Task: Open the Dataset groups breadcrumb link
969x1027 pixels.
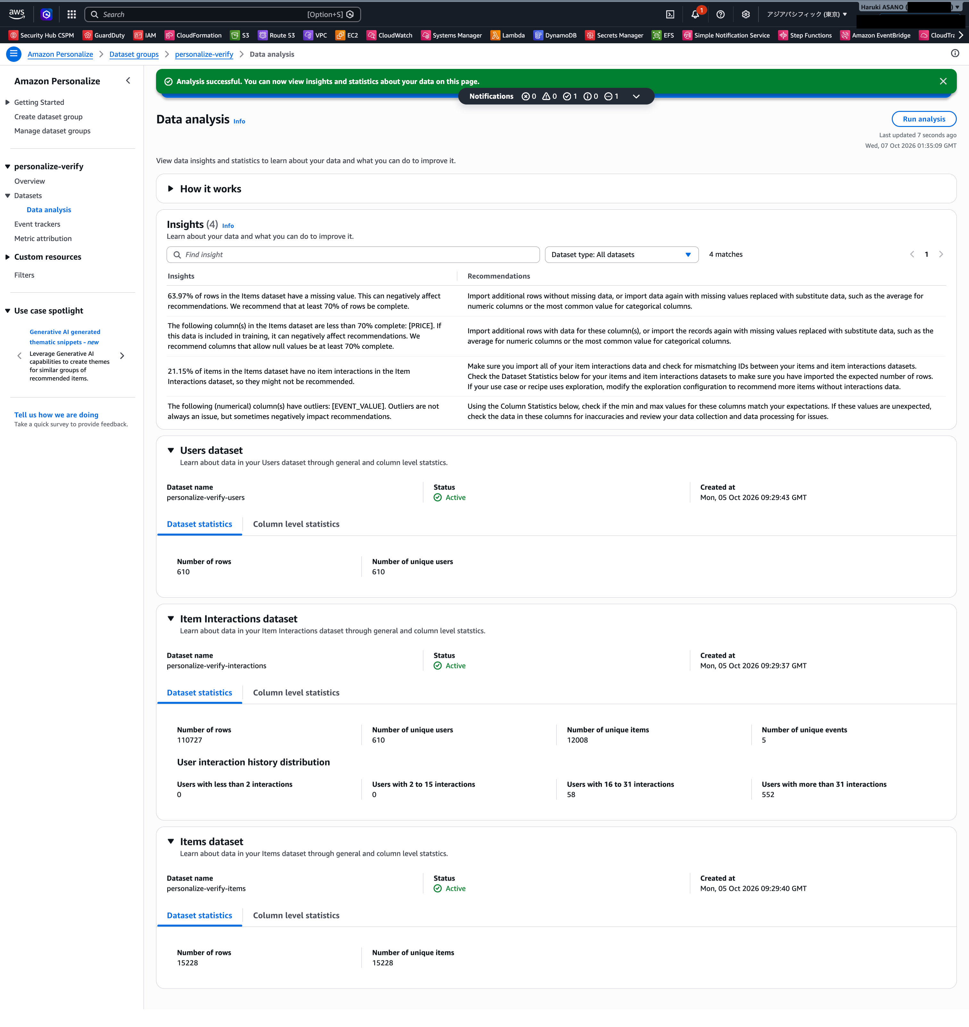Action: point(134,54)
